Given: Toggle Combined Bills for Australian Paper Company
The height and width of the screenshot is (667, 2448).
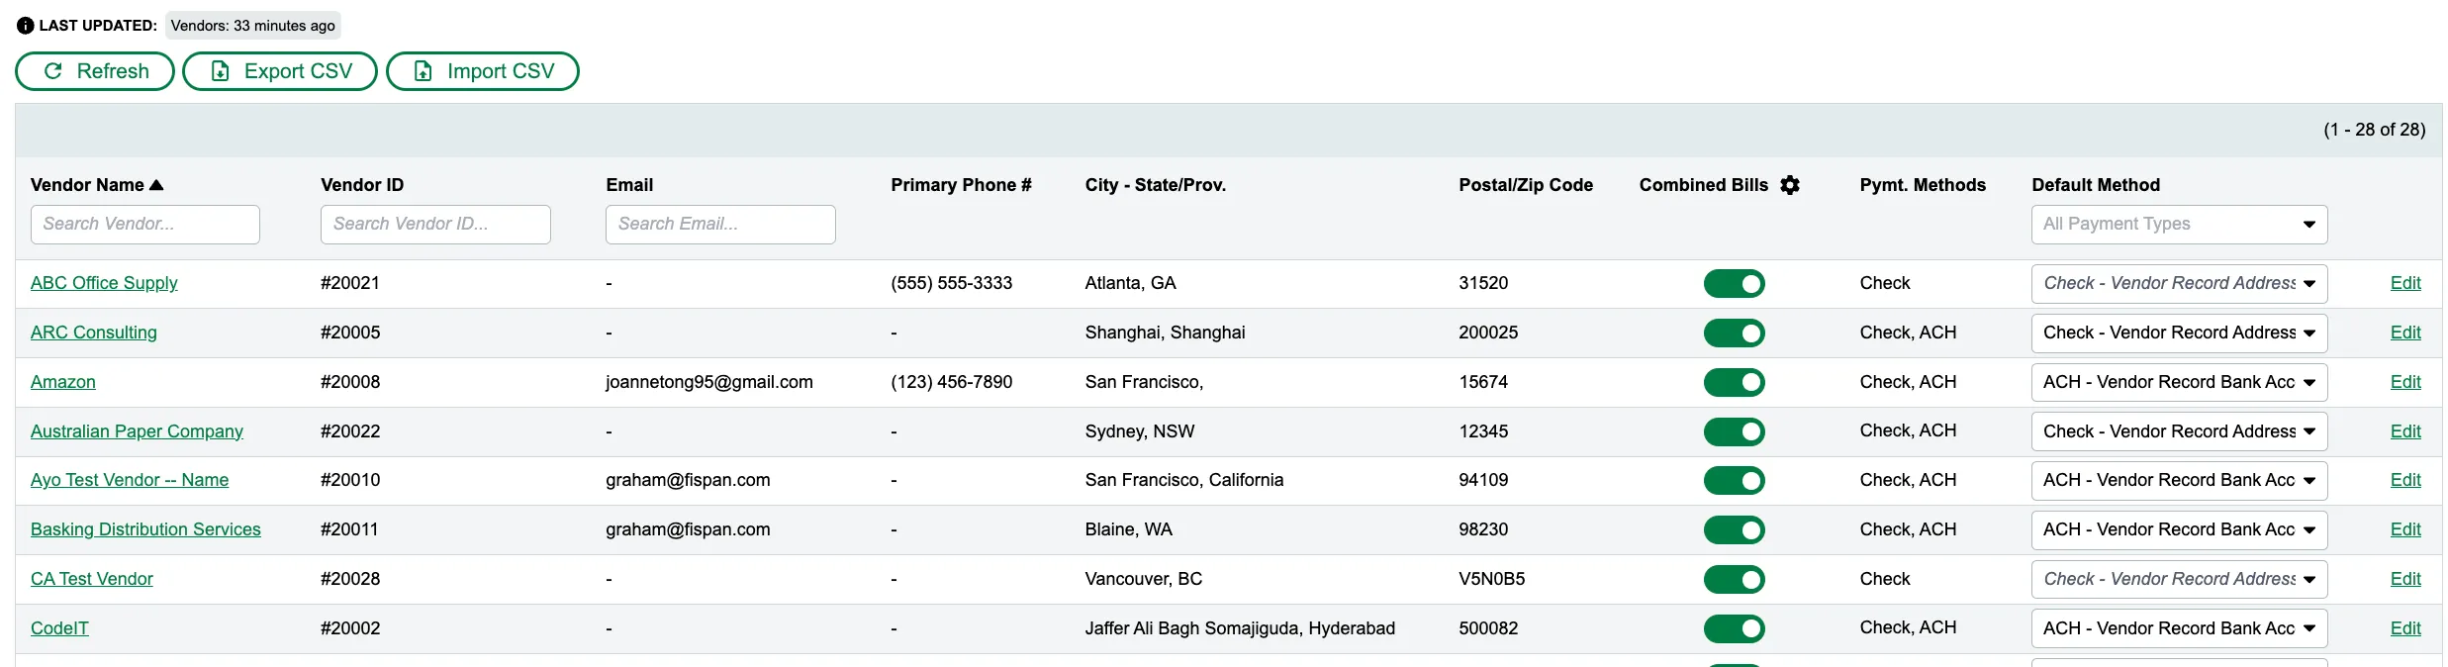Looking at the screenshot, I should click(x=1734, y=431).
